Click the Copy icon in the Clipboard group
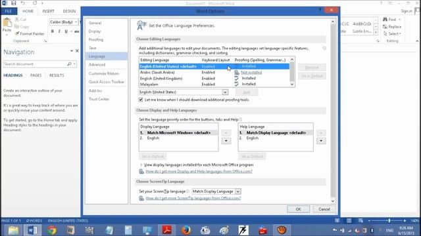Screen dimensions: 421x236 point(17,26)
